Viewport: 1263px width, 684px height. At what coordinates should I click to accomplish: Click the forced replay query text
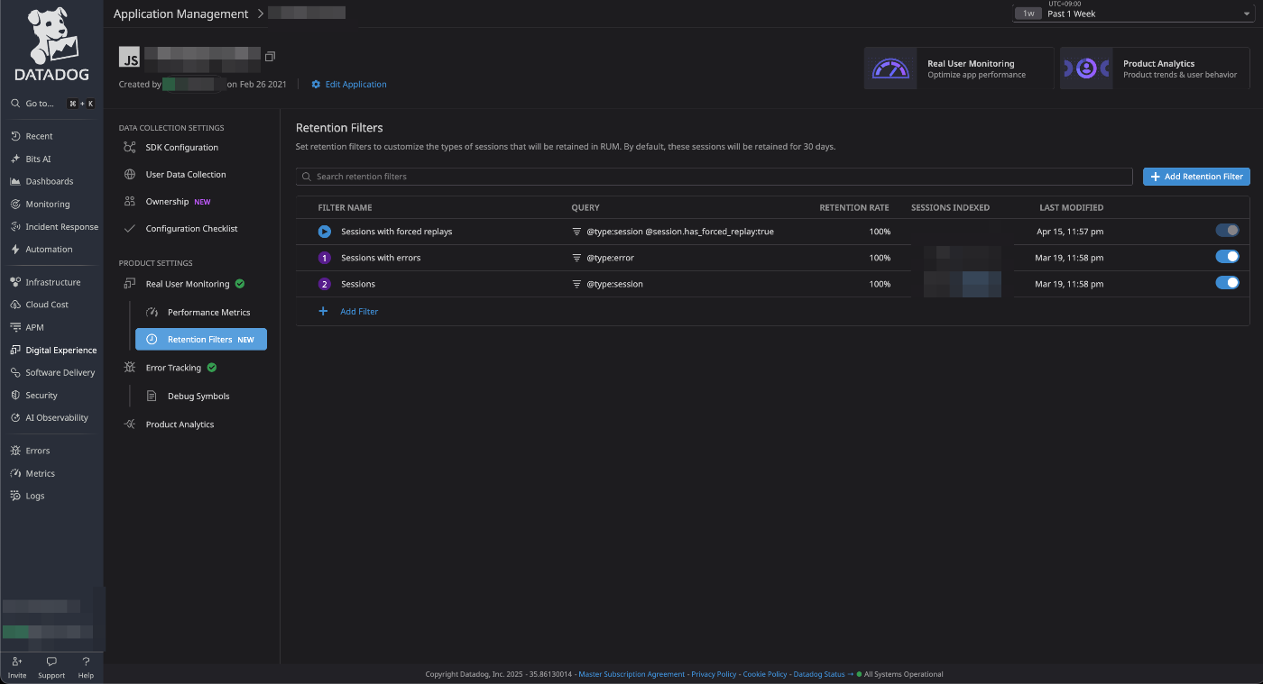(680, 232)
